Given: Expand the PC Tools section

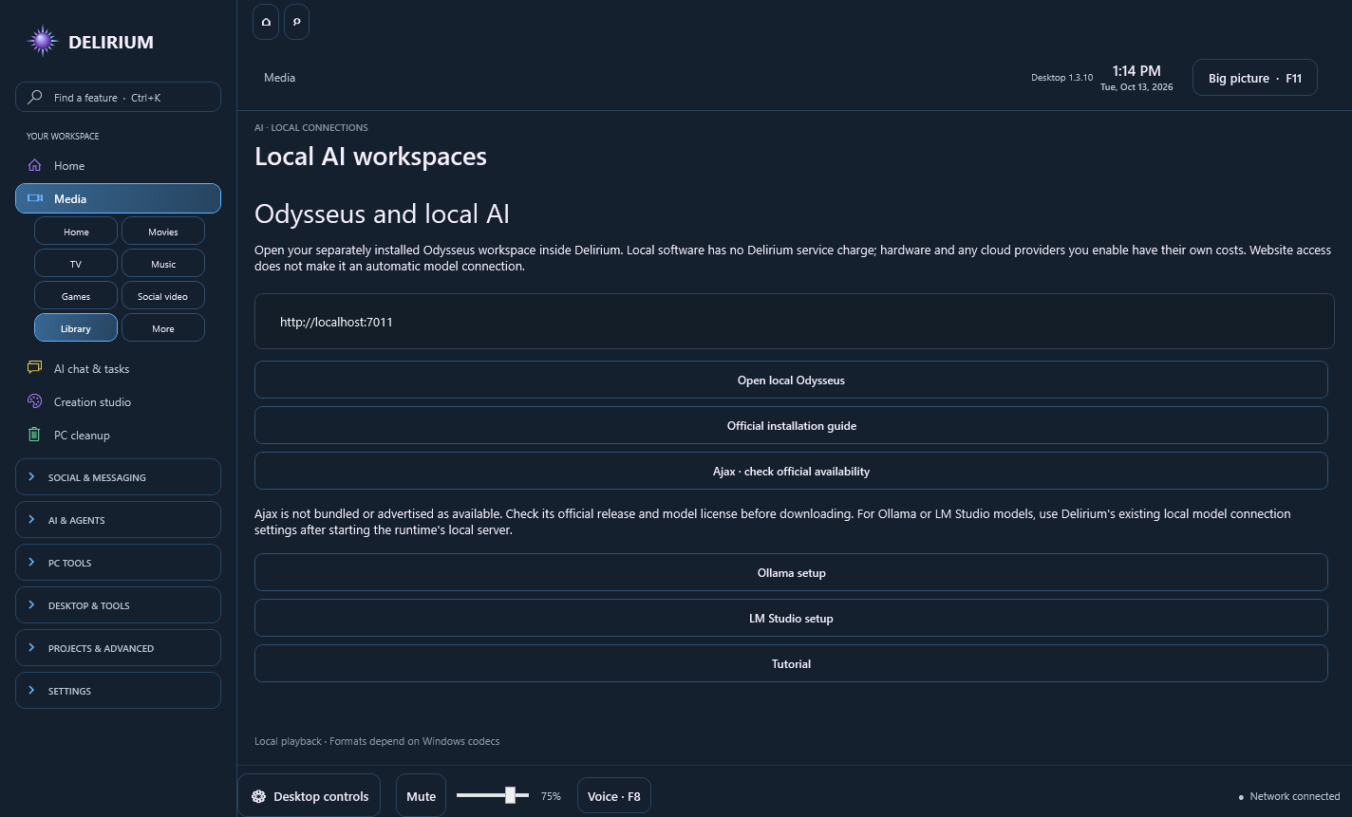Looking at the screenshot, I should [118, 563].
